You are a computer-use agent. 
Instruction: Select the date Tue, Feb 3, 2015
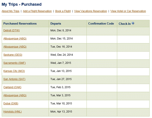(x=60, y=87)
